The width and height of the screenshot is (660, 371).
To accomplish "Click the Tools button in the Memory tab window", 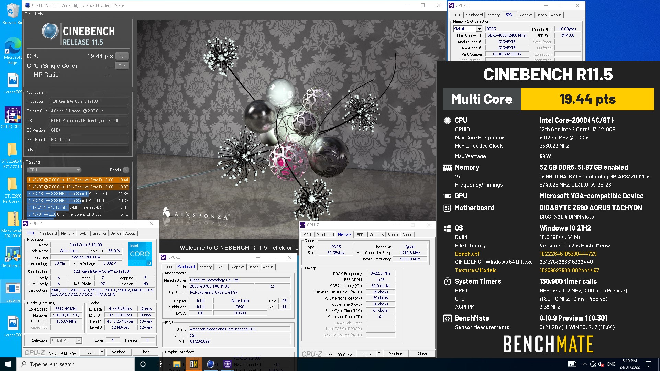I will [x=366, y=353].
